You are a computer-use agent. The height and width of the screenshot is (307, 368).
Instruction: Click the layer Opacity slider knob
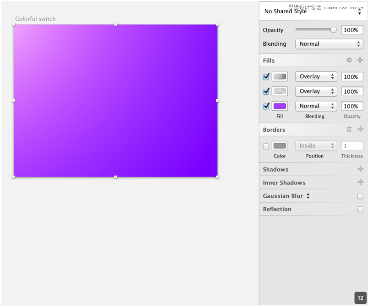pos(333,30)
